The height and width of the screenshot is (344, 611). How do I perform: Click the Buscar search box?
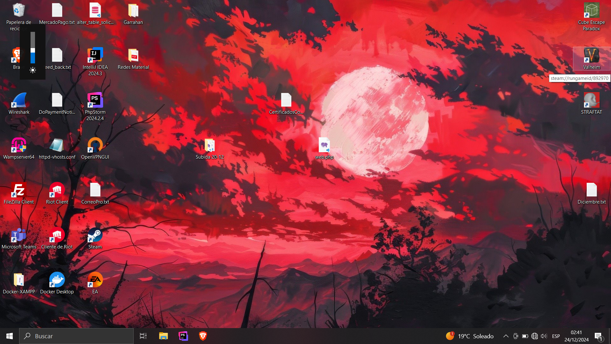[76, 336]
